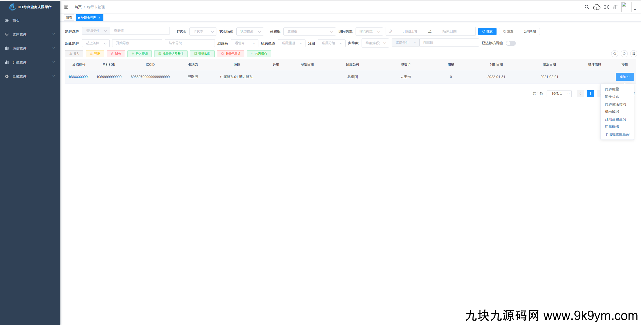Image resolution: width=641 pixels, height=325 pixels.
Task: Click the cloud download icon
Action: 597,7
